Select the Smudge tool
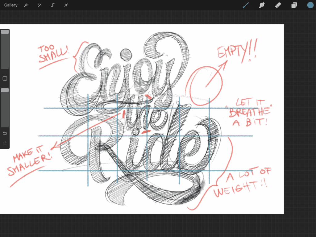Screen dimensions: 316x237 pyautogui.click(x=262, y=5)
